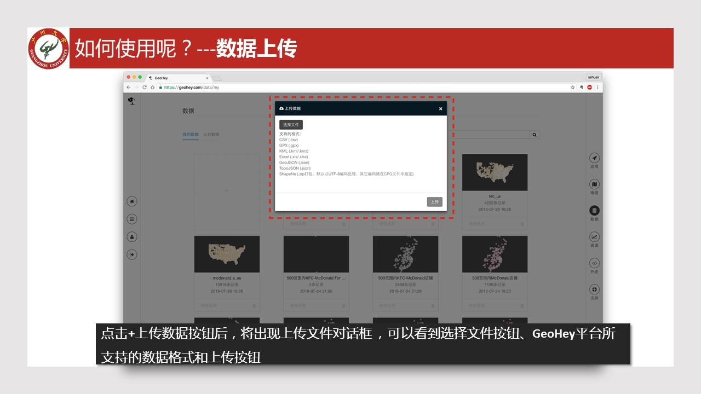The height and width of the screenshot is (394, 701).
Task: Switch to the 公共数据 tab
Action: [x=211, y=134]
